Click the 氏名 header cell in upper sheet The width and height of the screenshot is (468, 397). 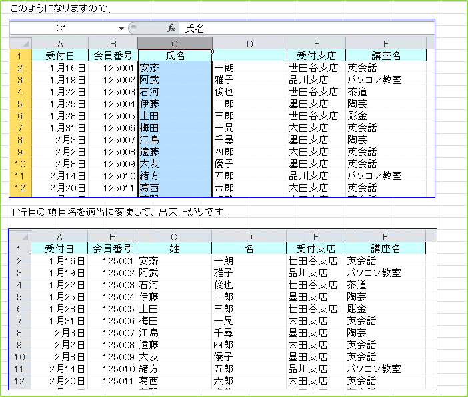click(175, 55)
